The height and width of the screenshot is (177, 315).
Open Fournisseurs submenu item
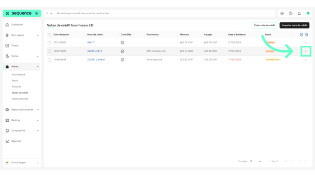point(18,75)
